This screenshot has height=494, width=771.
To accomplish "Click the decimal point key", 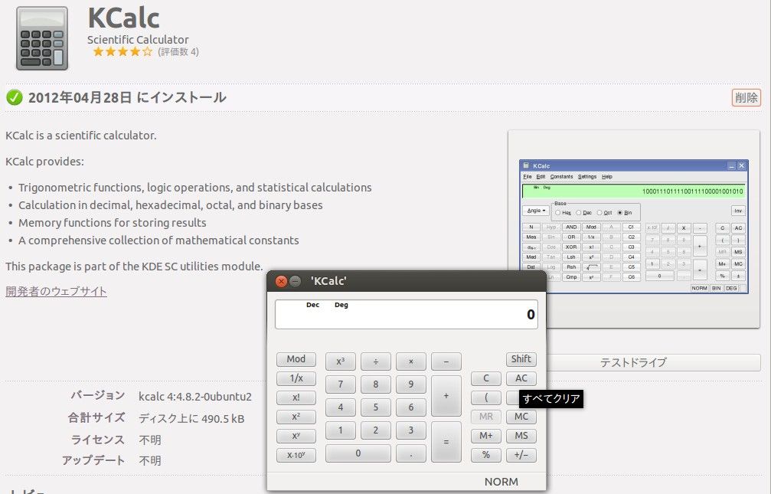I will click(411, 453).
